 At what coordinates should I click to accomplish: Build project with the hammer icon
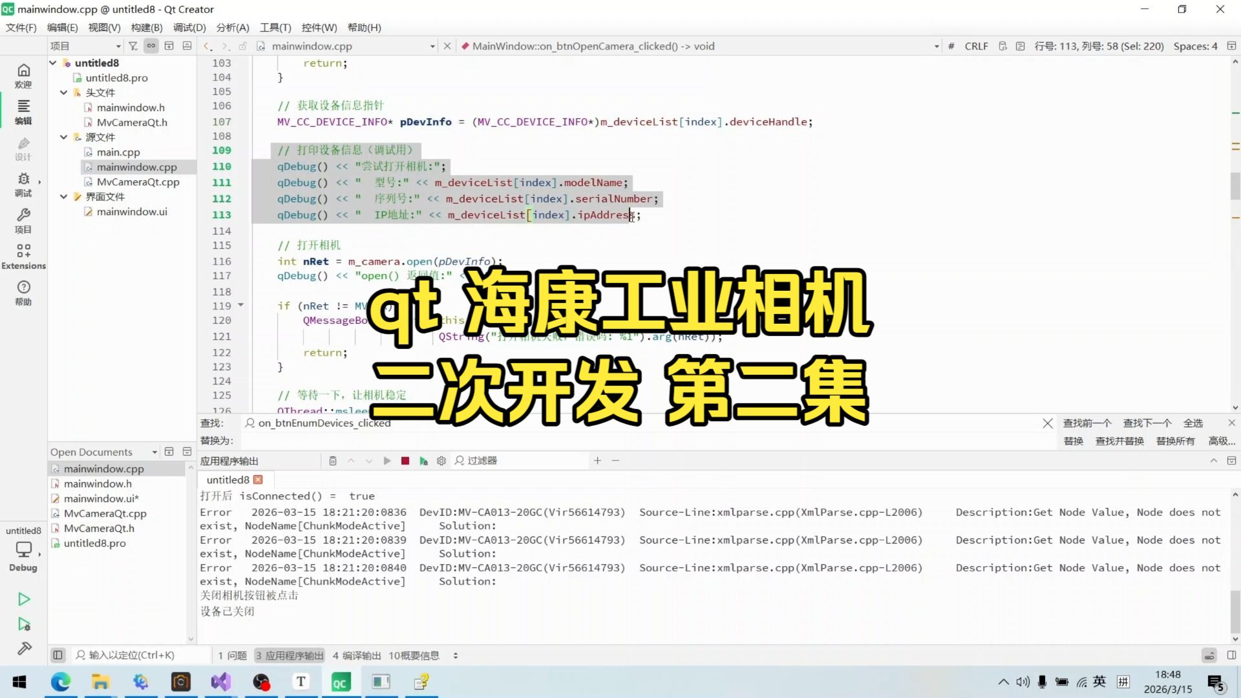tap(24, 648)
